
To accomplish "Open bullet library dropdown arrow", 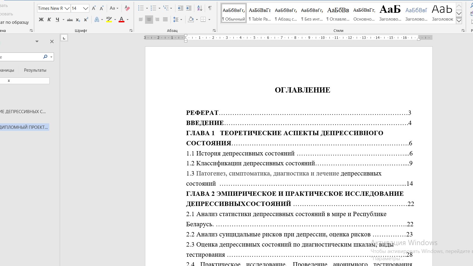I will click(x=147, y=8).
